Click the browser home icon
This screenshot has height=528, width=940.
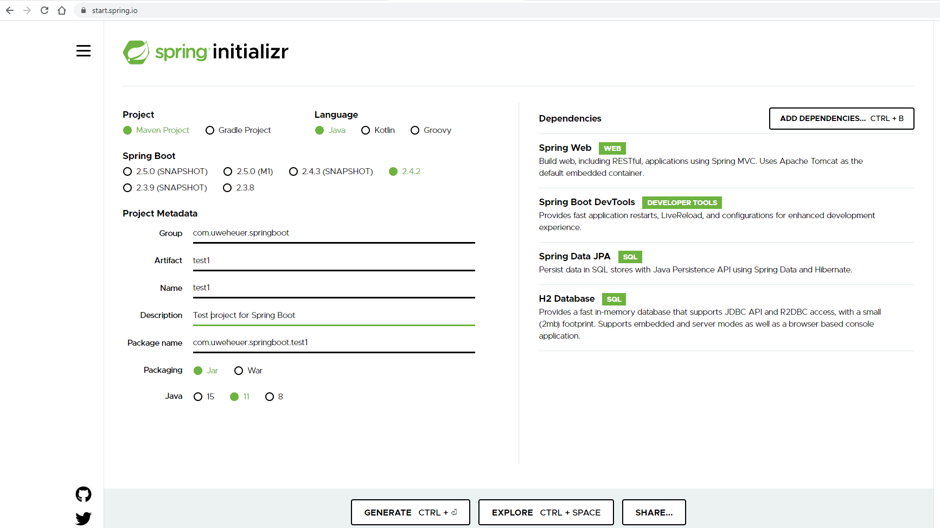click(x=62, y=10)
